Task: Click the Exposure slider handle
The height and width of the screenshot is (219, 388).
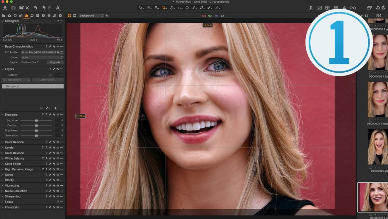Action: (36, 120)
